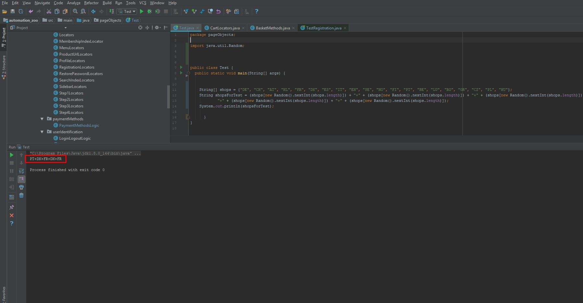The image size is (583, 303).
Task: Click the Copy icon in toolbar
Action: click(57, 11)
